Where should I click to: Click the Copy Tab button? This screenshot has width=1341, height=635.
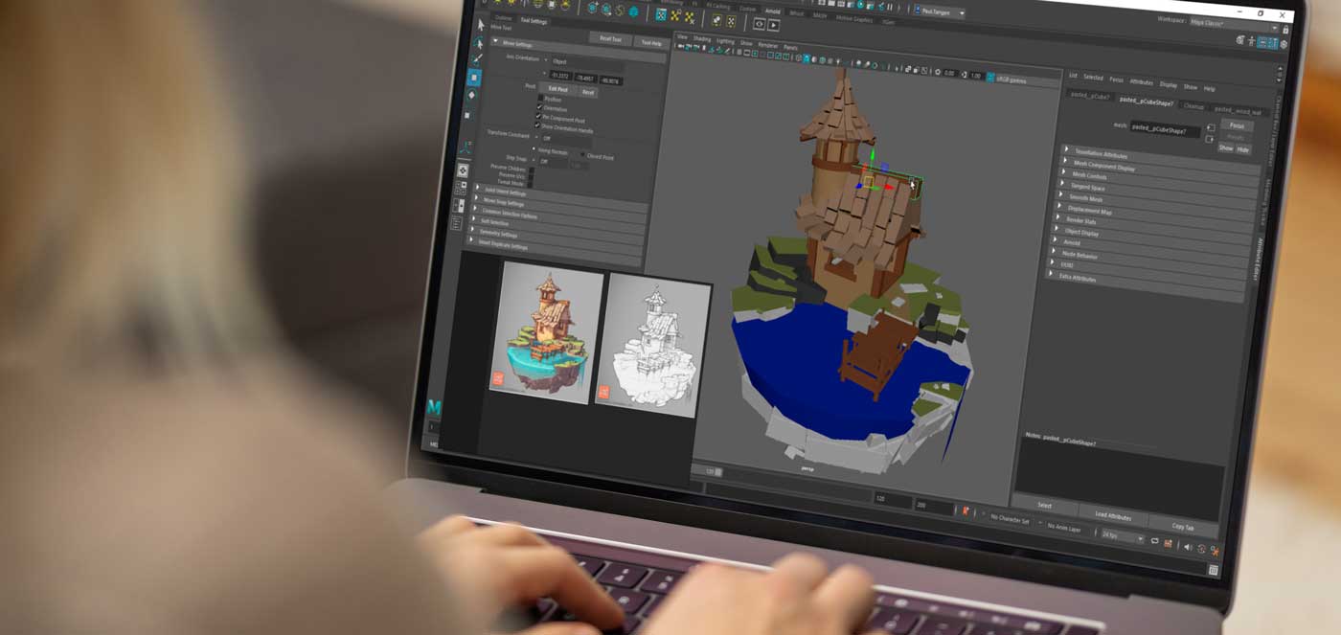pyautogui.click(x=1183, y=527)
